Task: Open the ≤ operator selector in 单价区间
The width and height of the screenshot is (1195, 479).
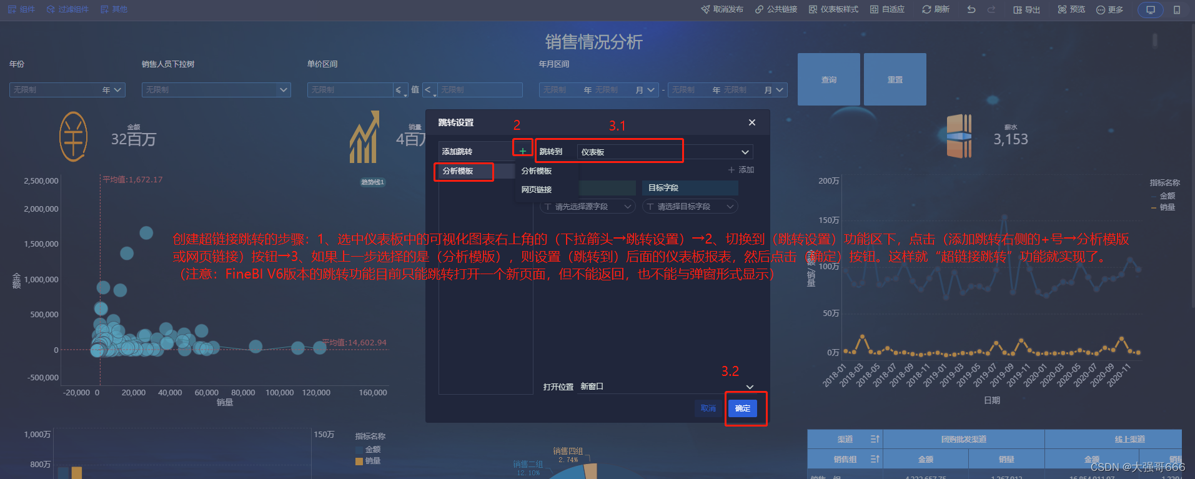Action: 400,90
